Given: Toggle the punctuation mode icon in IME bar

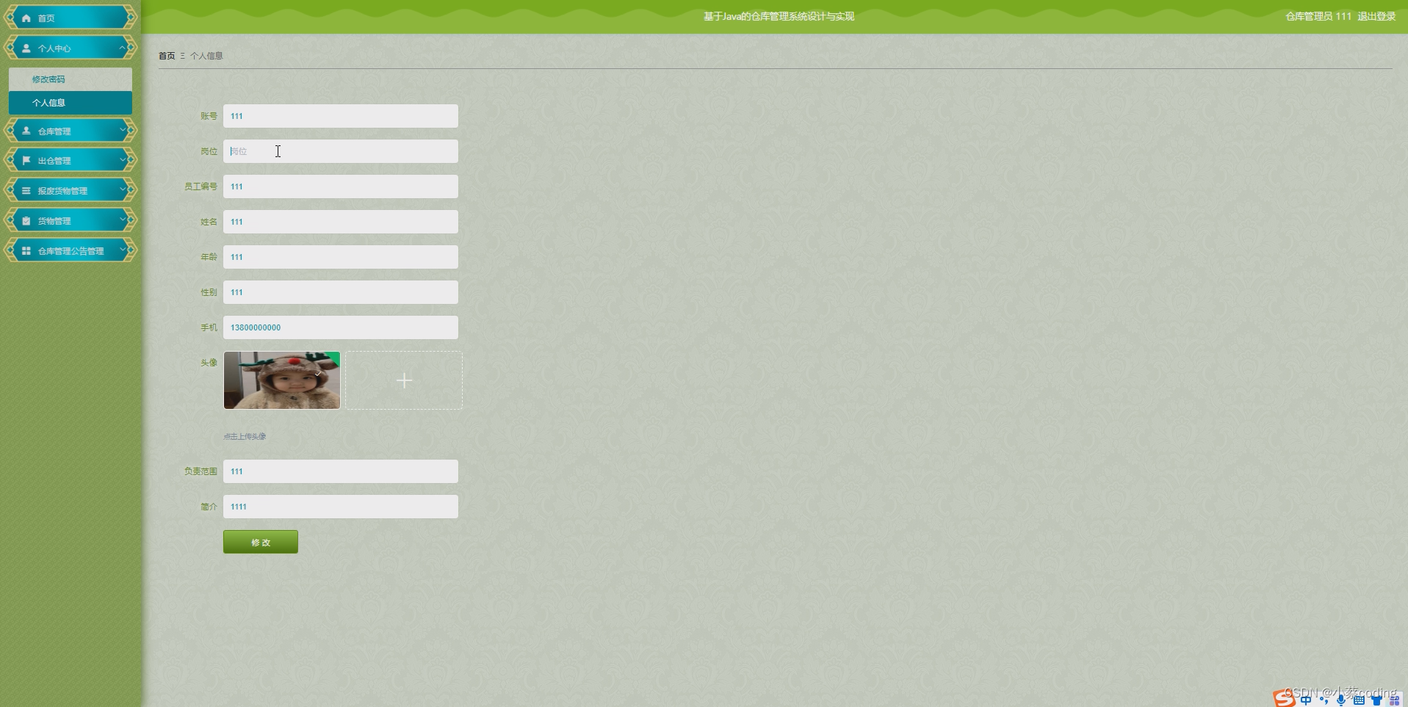Looking at the screenshot, I should 1324,700.
